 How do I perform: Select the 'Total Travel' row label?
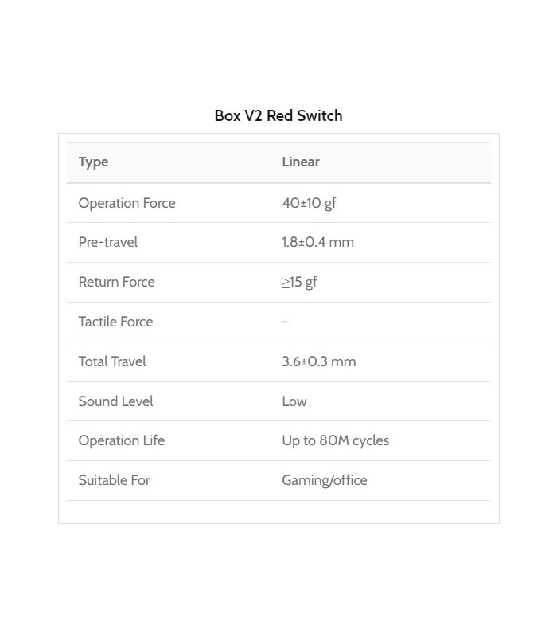click(x=112, y=361)
